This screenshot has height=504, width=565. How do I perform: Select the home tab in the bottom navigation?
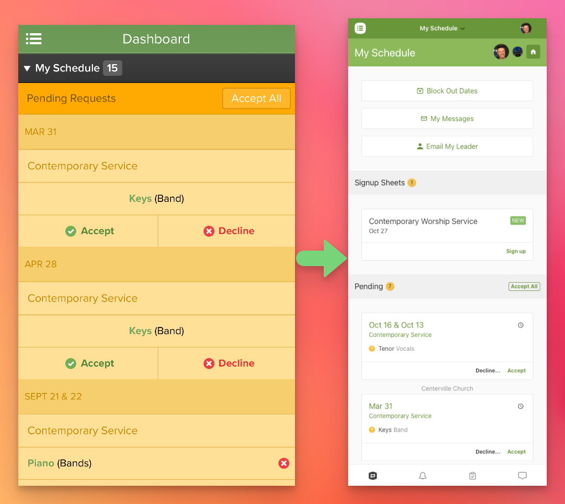[373, 476]
